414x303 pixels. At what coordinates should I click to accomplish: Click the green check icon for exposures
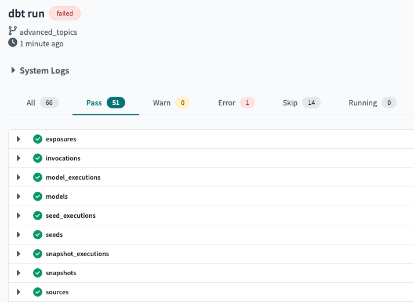pos(38,139)
